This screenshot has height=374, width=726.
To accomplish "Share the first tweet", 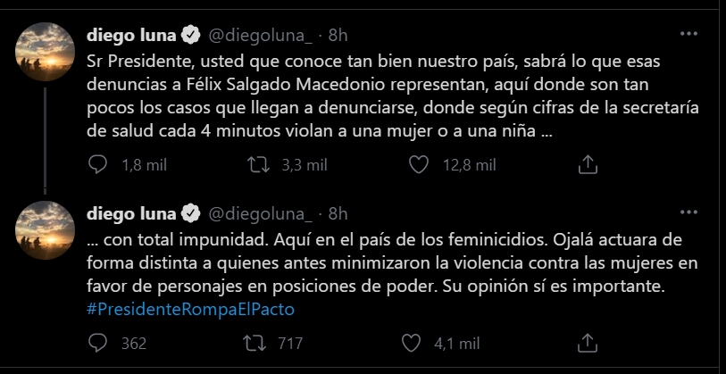I will (588, 164).
